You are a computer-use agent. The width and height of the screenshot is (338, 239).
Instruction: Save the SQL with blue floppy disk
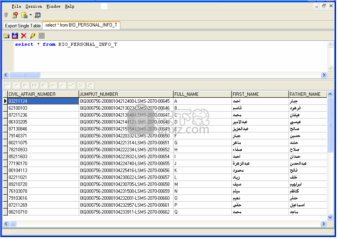[x=15, y=36]
